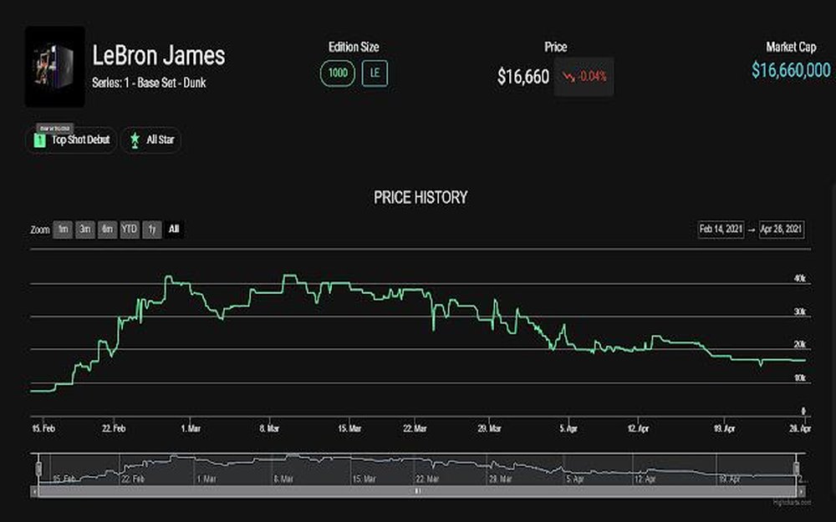Set chart zoom to 3m
This screenshot has height=522, width=836.
(84, 230)
